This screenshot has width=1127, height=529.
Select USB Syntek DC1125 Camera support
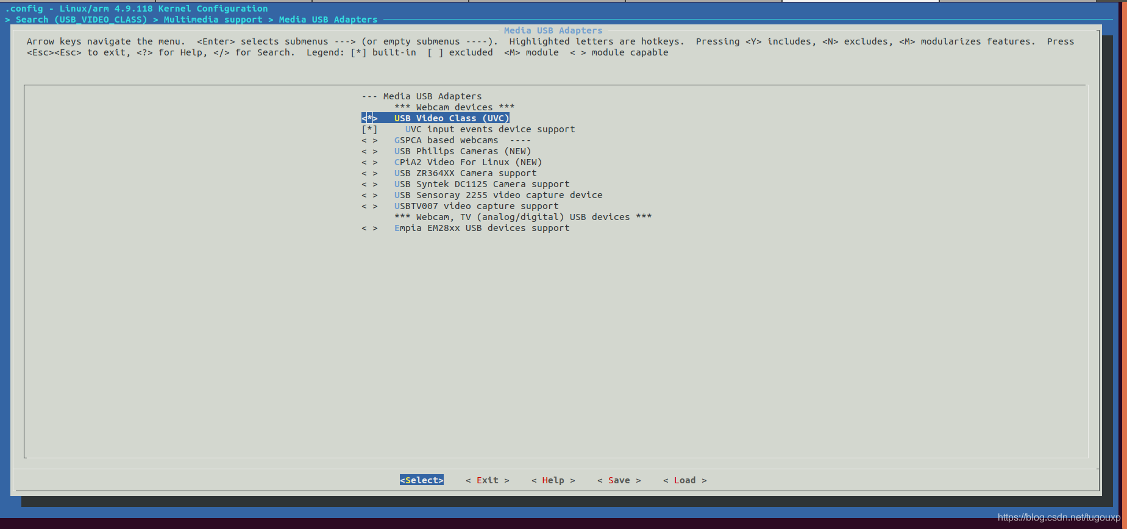(x=482, y=184)
